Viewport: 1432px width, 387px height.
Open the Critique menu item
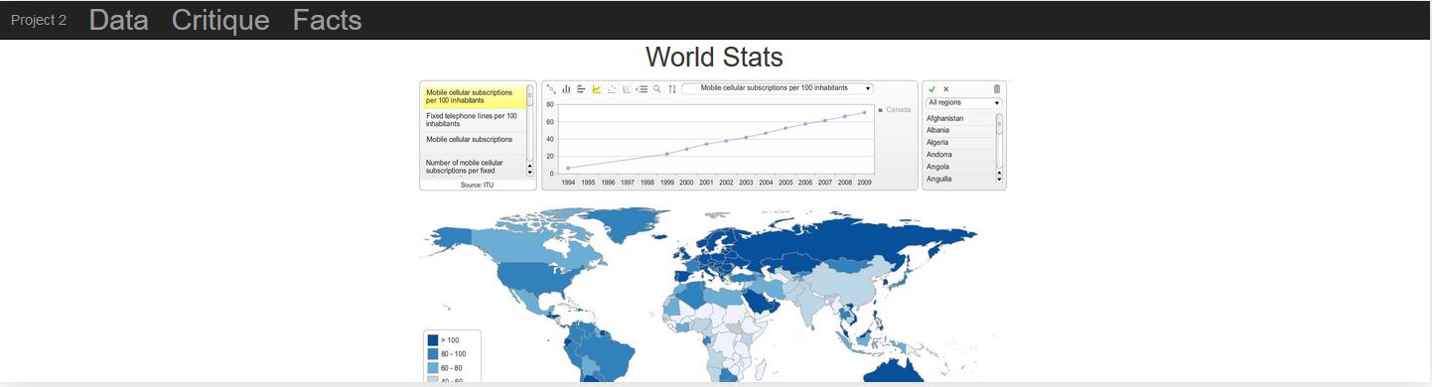pos(220,20)
